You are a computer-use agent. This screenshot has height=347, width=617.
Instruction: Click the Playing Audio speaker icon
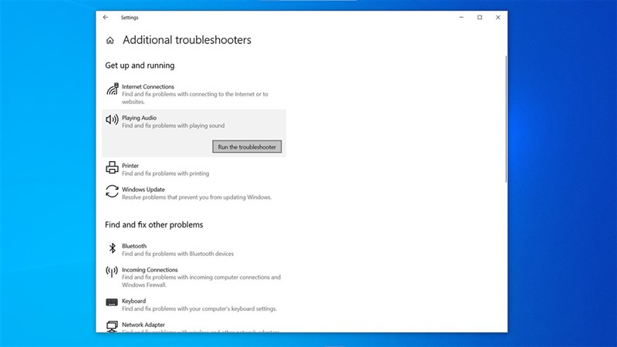(x=112, y=120)
